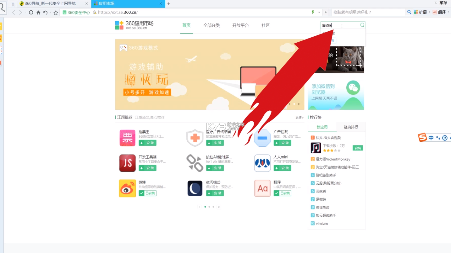Click the browser forward arrow

pyautogui.click(x=20, y=13)
